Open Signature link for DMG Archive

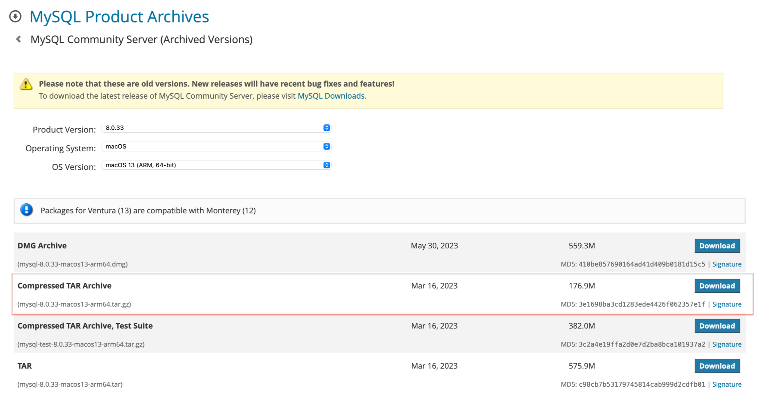727,264
